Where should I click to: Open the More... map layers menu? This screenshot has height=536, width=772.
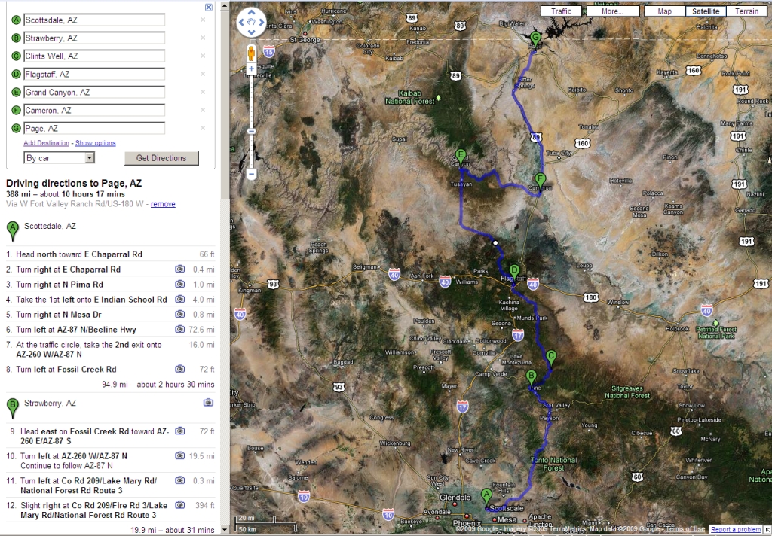(612, 11)
